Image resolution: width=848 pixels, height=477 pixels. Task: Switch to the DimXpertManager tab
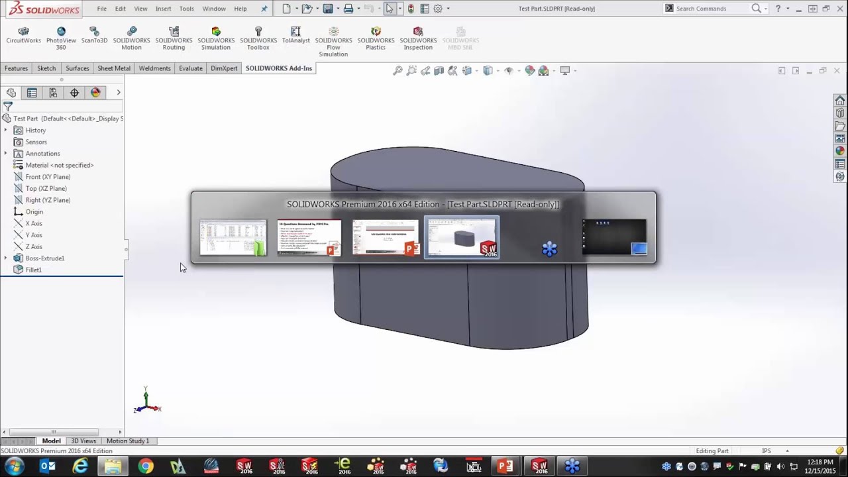click(74, 93)
